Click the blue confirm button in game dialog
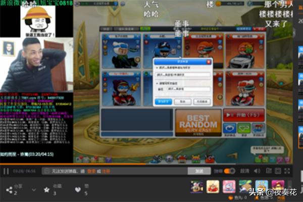Viewport: 303px width, 202px height. tap(164, 102)
